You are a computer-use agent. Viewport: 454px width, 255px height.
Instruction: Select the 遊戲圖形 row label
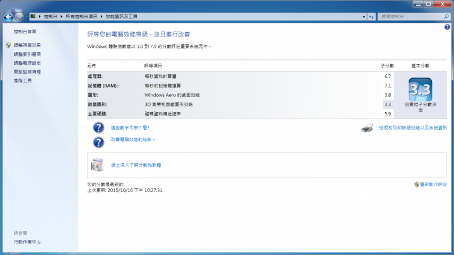pyautogui.click(x=98, y=105)
